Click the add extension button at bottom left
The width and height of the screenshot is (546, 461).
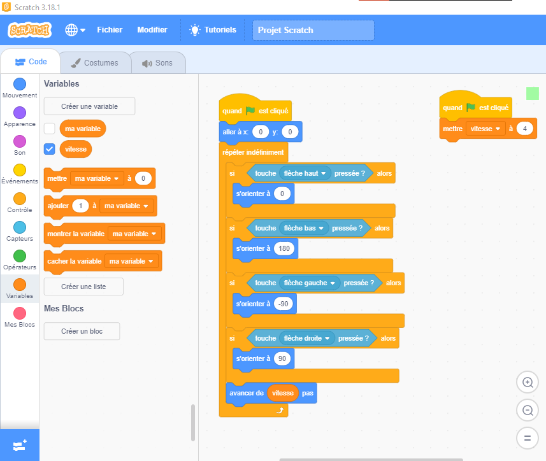coord(20,444)
